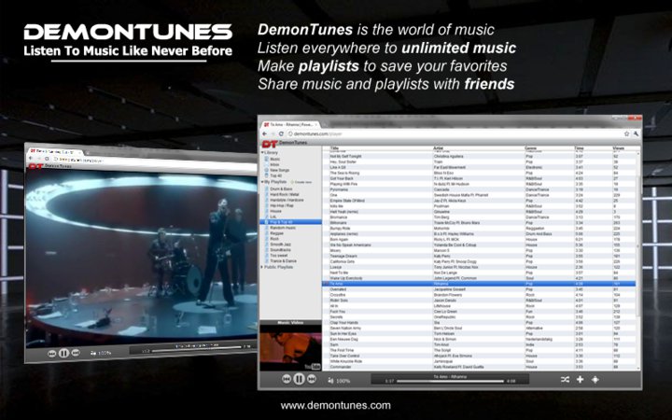Click the DEMONTUNES logo heading

click(x=128, y=32)
